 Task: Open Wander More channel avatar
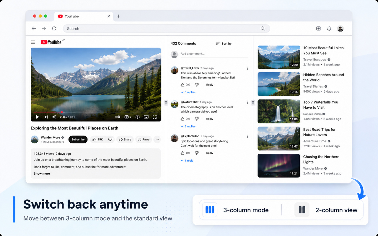[x=35, y=140]
